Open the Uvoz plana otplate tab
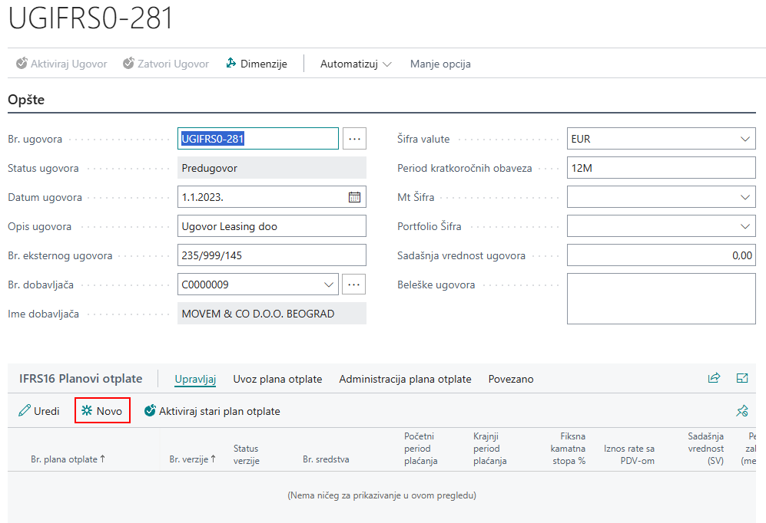Image resolution: width=766 pixels, height=523 pixels. tap(277, 379)
